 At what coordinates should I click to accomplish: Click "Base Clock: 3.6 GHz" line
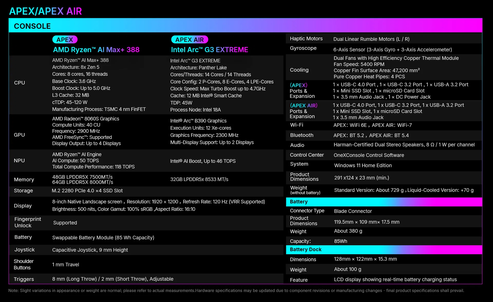[74, 81]
